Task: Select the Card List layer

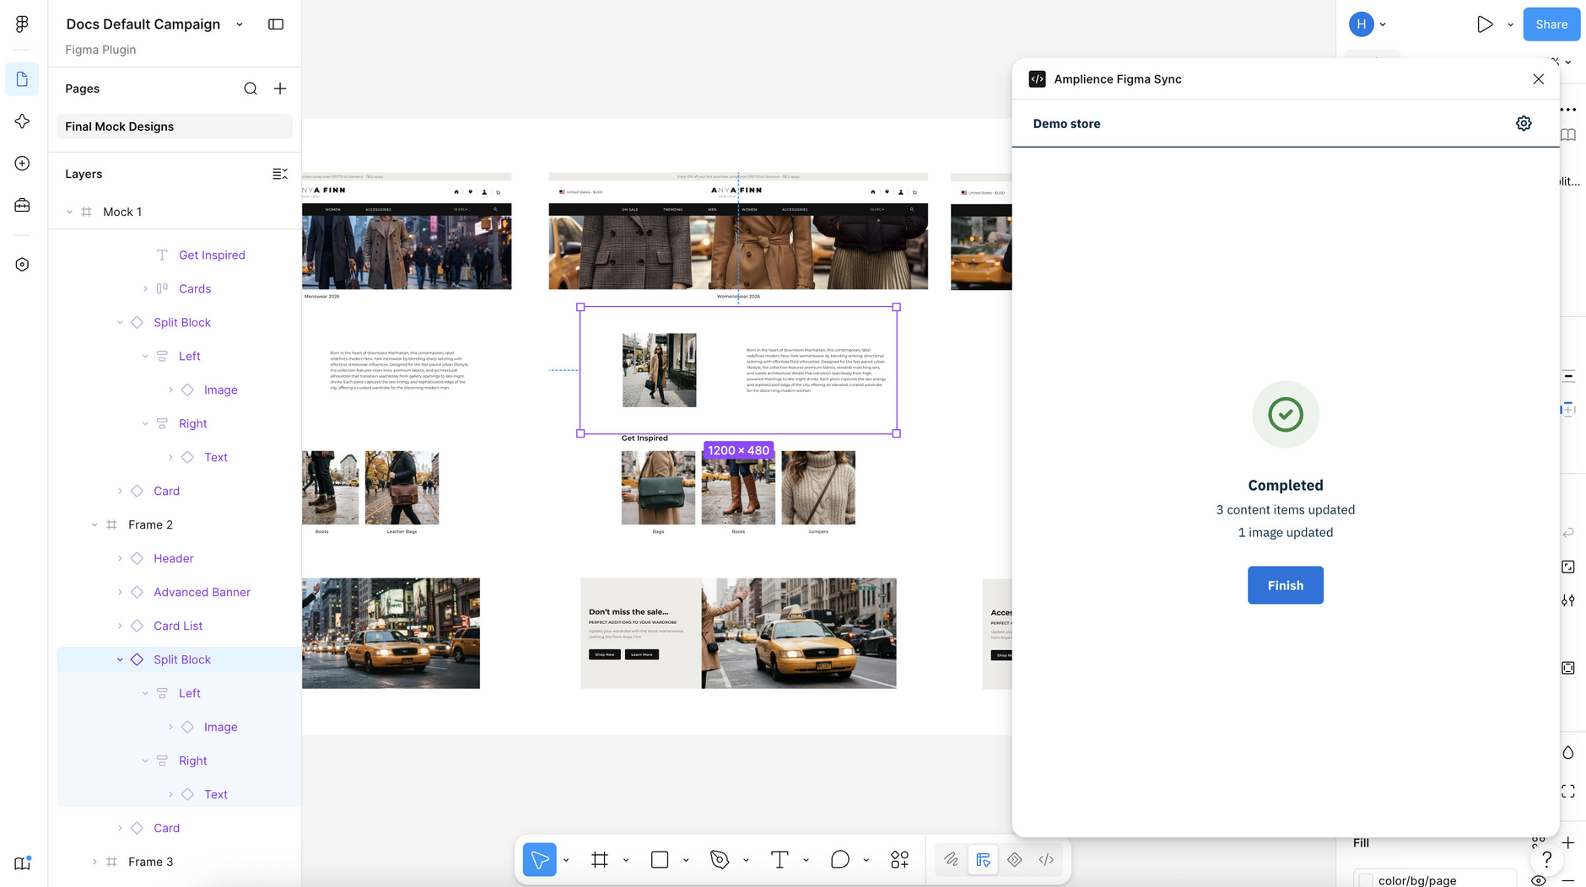Action: 178,626
